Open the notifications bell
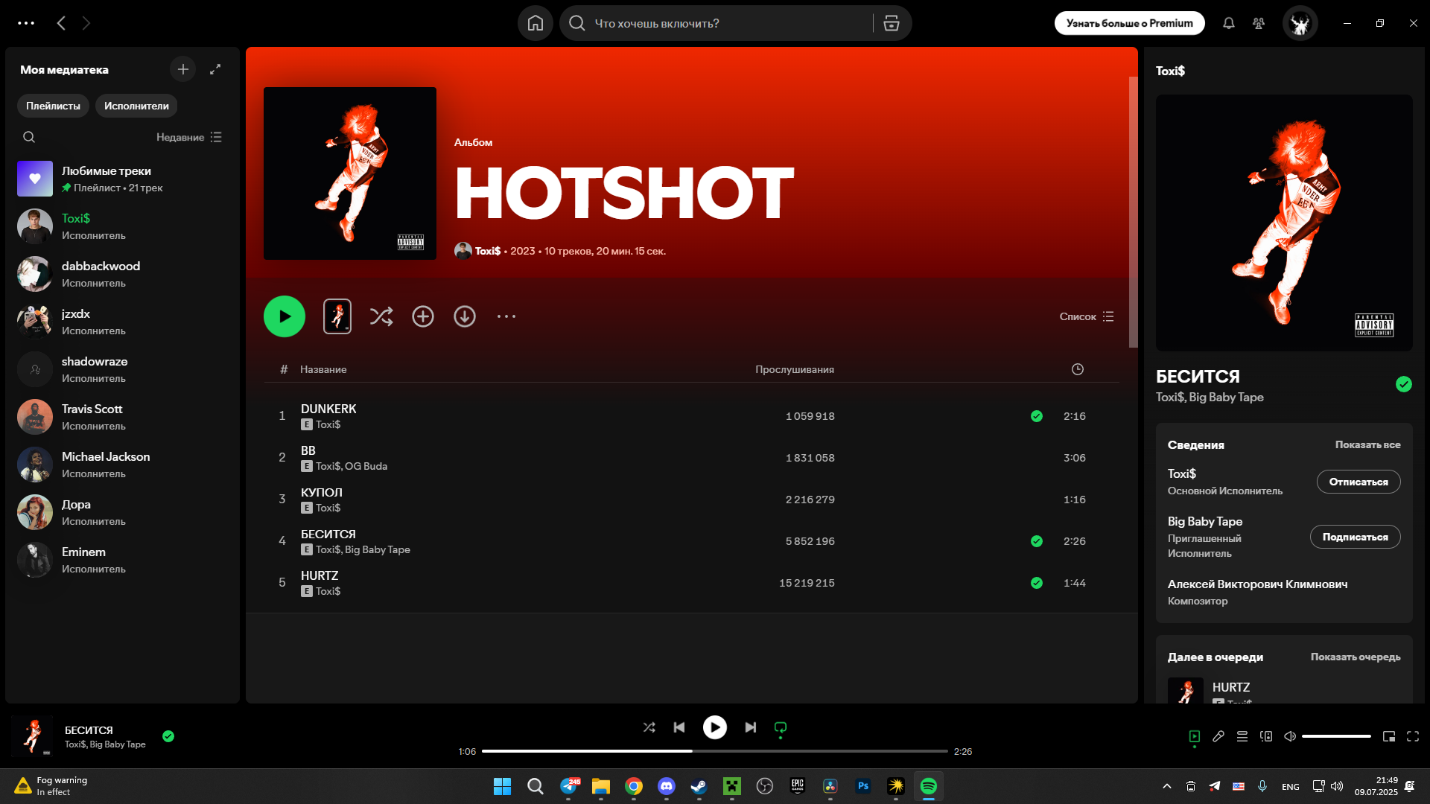 1229,23
